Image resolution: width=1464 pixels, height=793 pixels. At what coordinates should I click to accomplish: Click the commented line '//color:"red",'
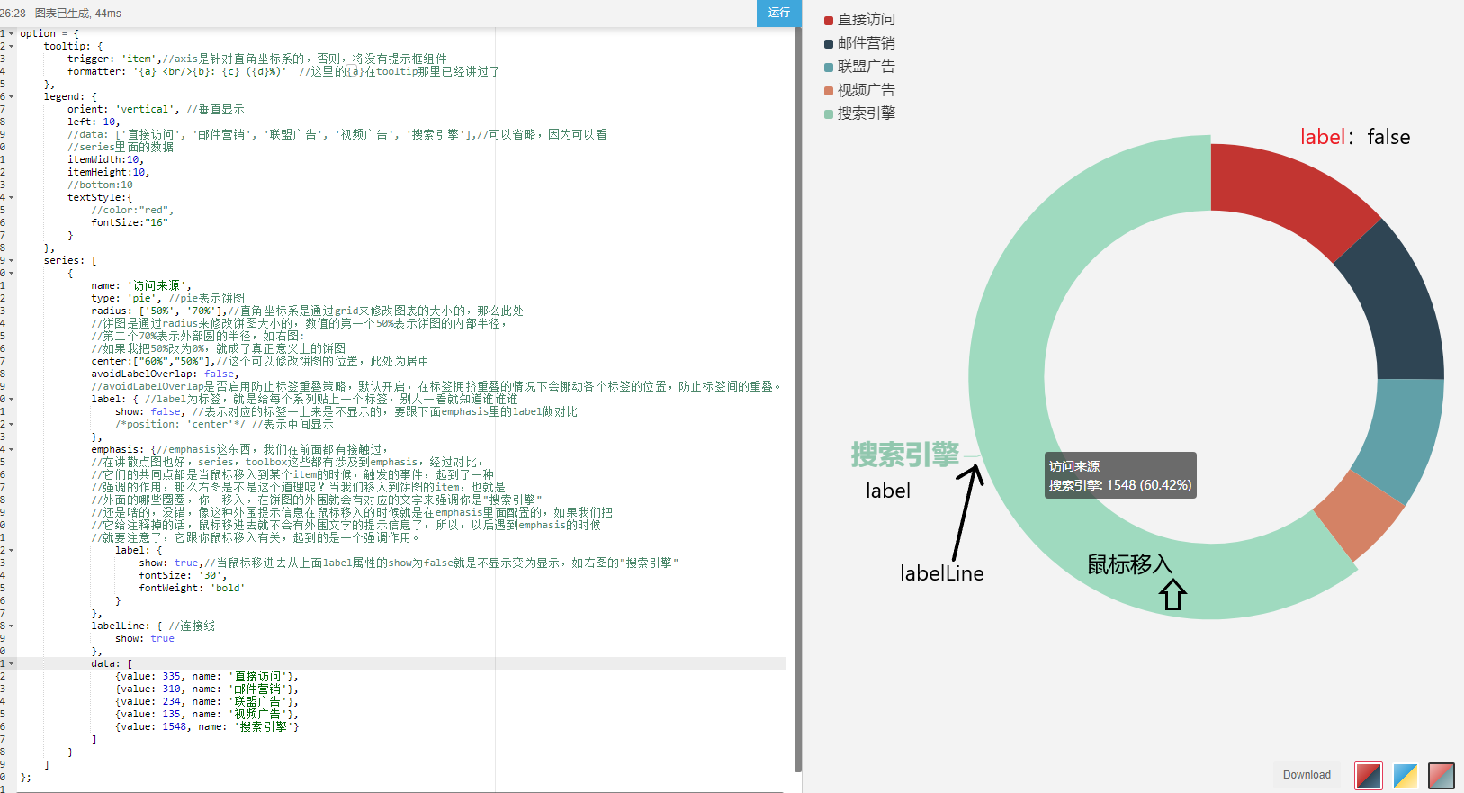click(x=132, y=210)
